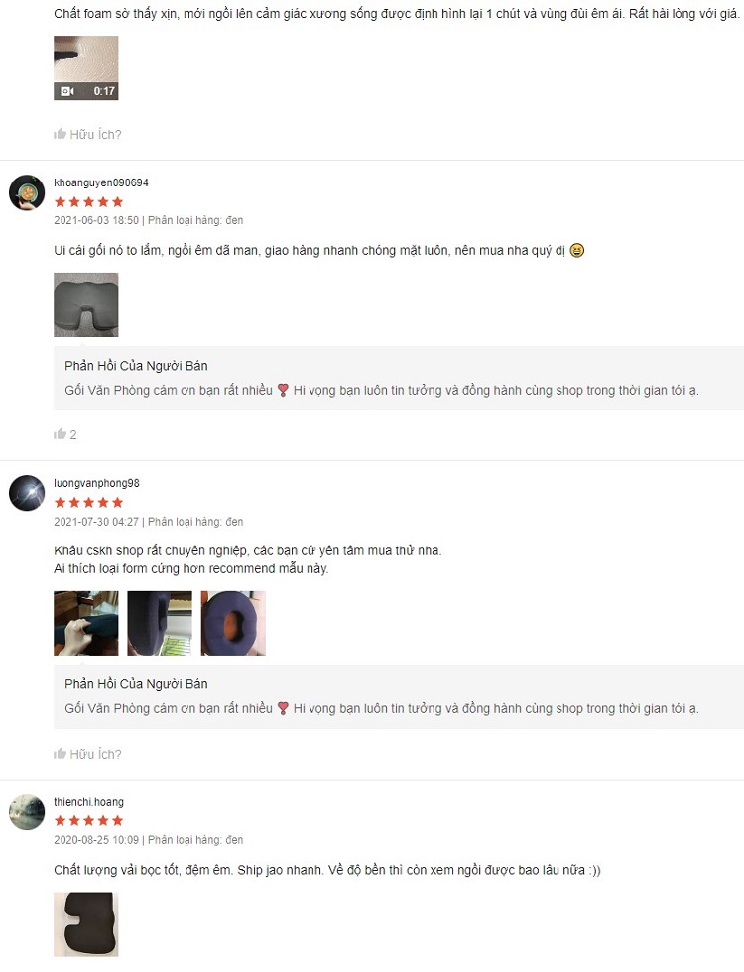View the round donut cushion photo
The width and height of the screenshot is (744, 972).
[233, 623]
